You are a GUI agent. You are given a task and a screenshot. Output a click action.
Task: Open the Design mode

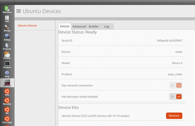7,28
